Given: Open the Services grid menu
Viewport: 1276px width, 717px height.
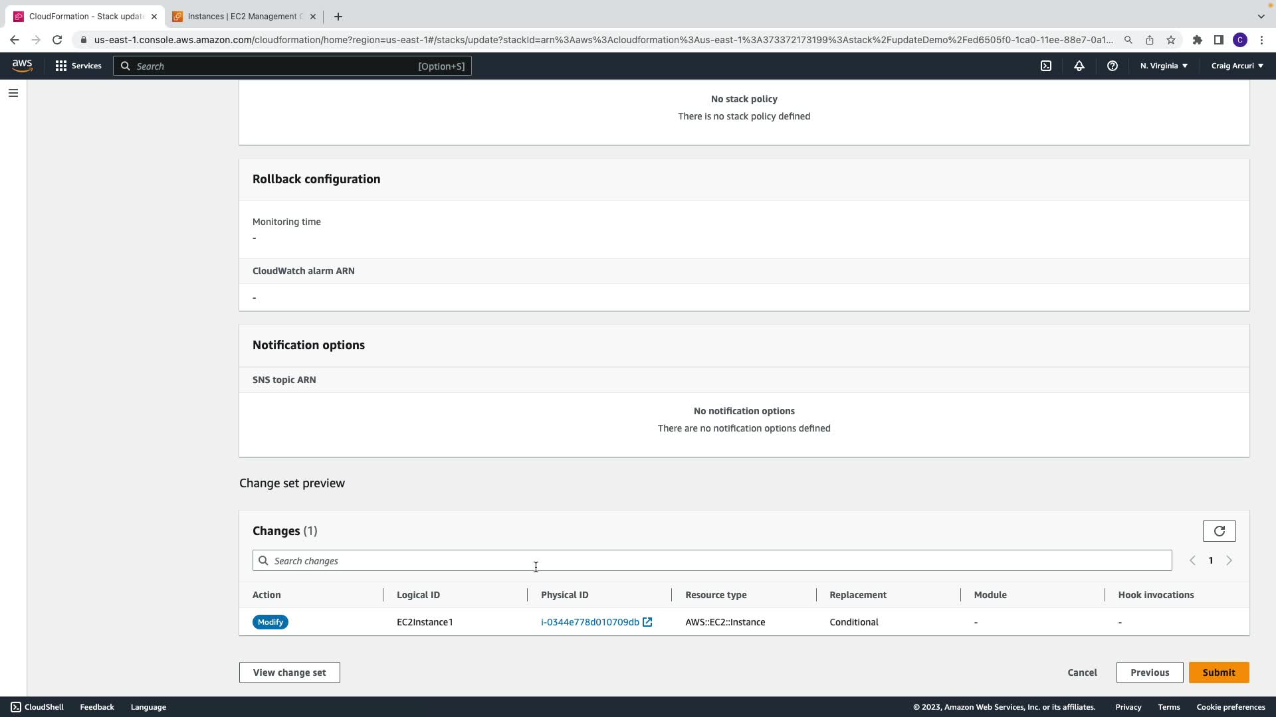Looking at the screenshot, I should (78, 66).
